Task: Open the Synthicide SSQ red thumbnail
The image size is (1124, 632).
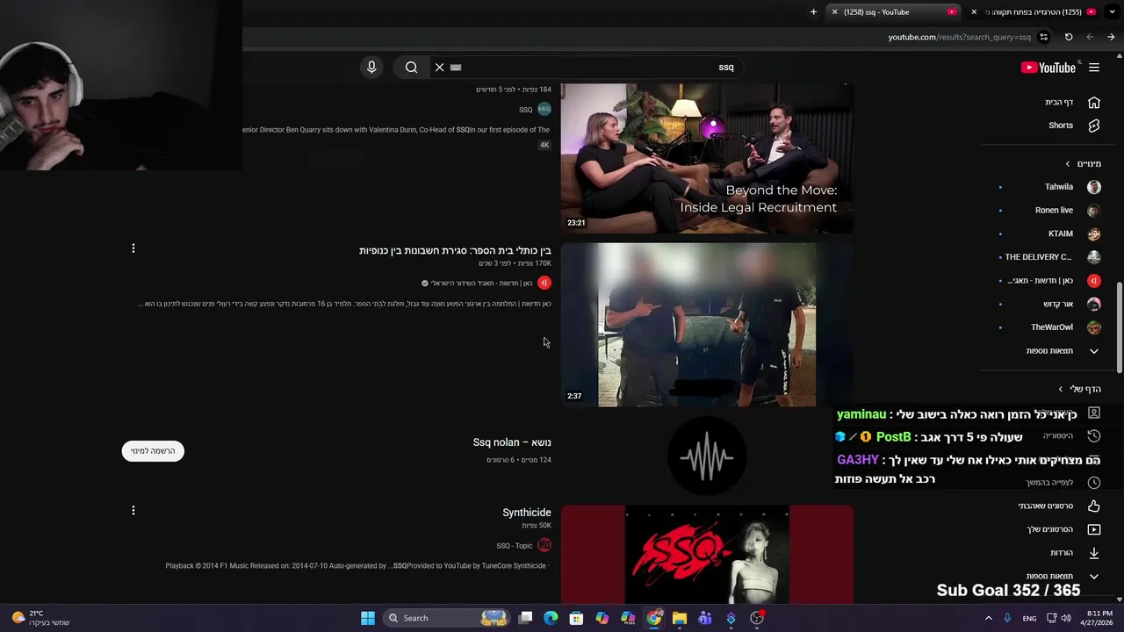Action: [707, 555]
